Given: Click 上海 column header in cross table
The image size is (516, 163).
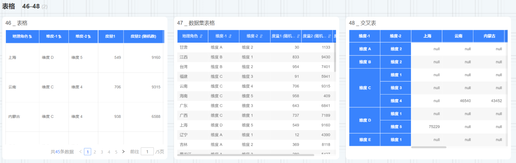Looking at the screenshot, I should pyautogui.click(x=427, y=36).
